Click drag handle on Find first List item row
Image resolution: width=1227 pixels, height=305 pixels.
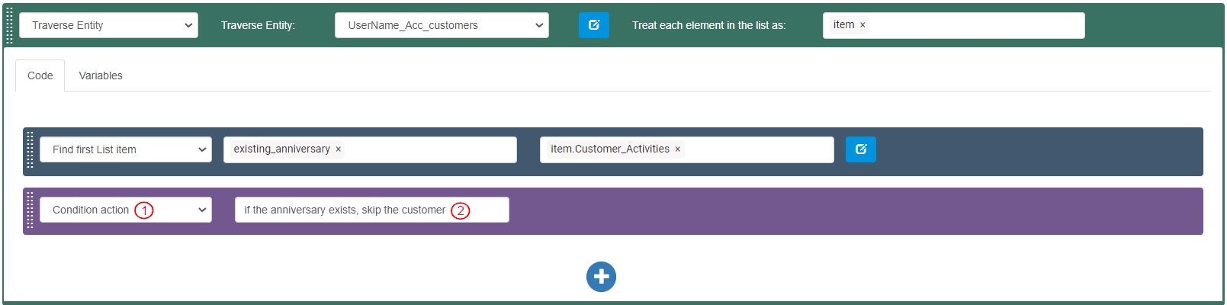tap(31, 149)
